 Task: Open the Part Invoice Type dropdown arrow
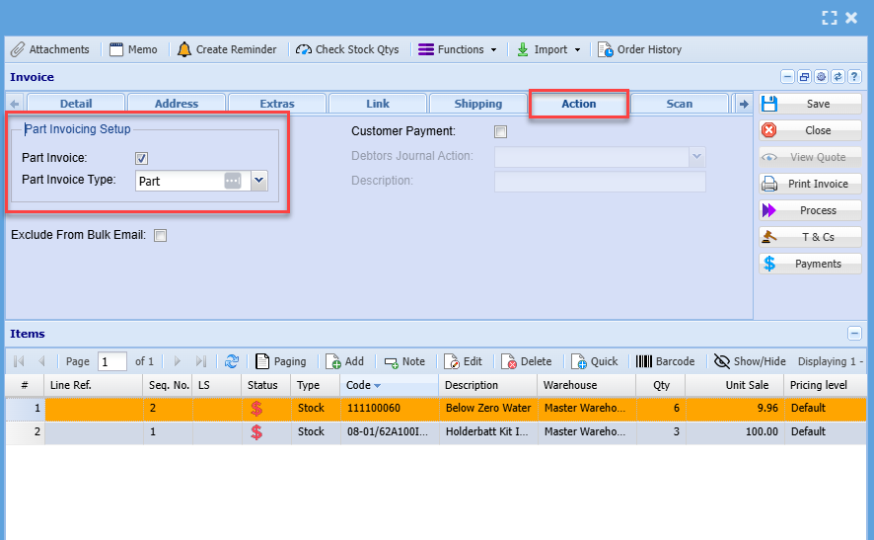click(x=258, y=181)
